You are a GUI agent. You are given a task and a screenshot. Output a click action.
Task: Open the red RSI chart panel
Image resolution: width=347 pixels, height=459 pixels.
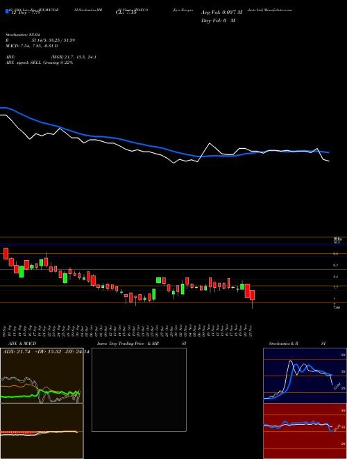click(305, 431)
